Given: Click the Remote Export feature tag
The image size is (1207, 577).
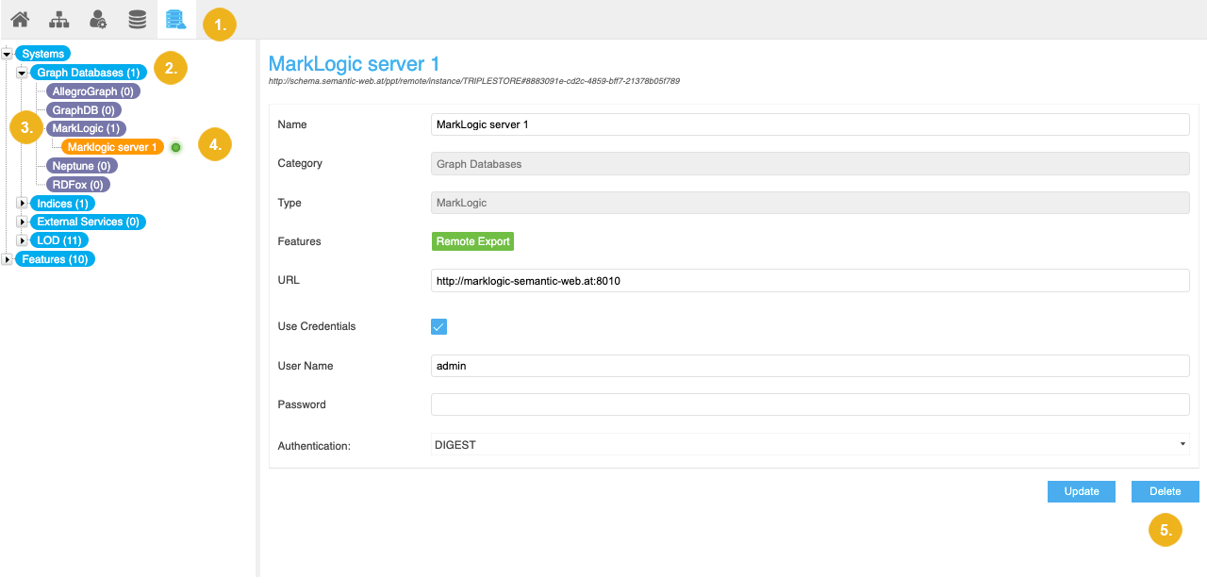Looking at the screenshot, I should click(x=472, y=241).
